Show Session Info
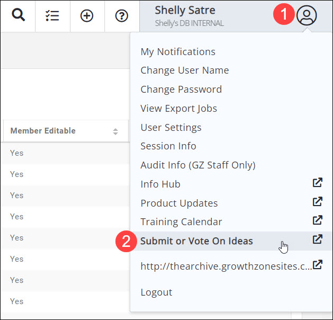The image size is (333, 320). tap(168, 146)
